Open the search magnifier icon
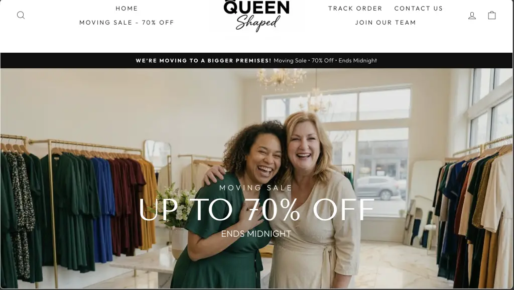 (x=21, y=15)
